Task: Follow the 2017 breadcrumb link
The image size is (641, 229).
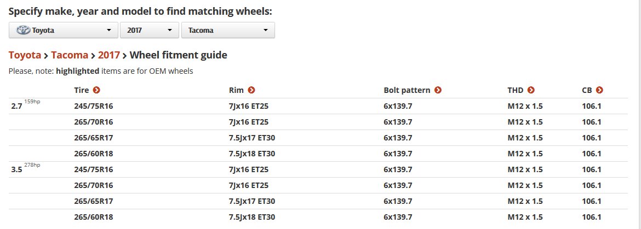Action: (x=108, y=55)
